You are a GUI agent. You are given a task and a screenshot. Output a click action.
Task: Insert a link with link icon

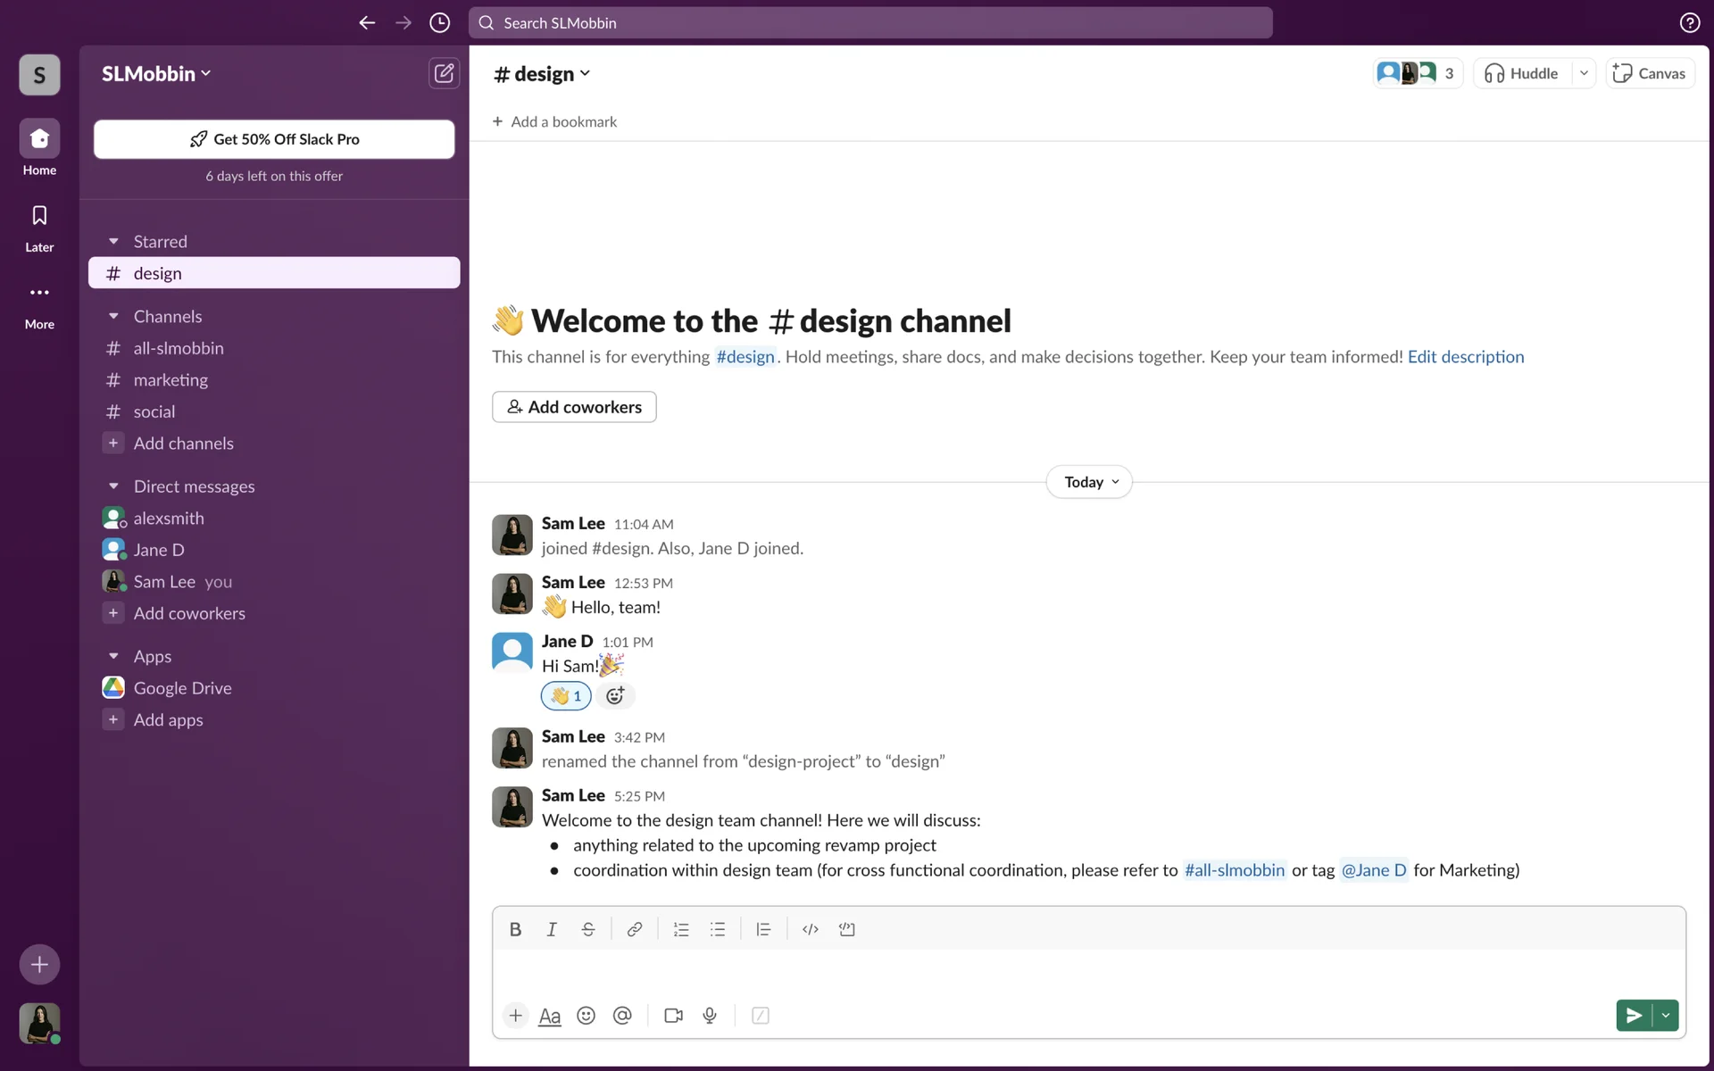click(634, 929)
